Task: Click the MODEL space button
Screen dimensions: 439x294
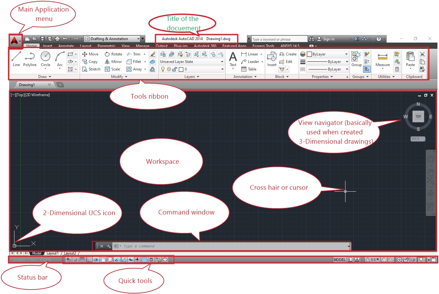Action: click(340, 260)
